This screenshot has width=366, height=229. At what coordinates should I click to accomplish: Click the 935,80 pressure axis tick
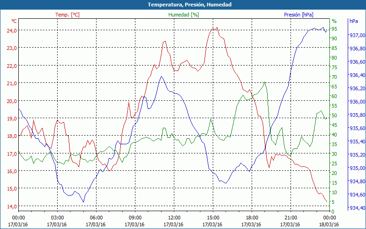[x=357, y=115]
